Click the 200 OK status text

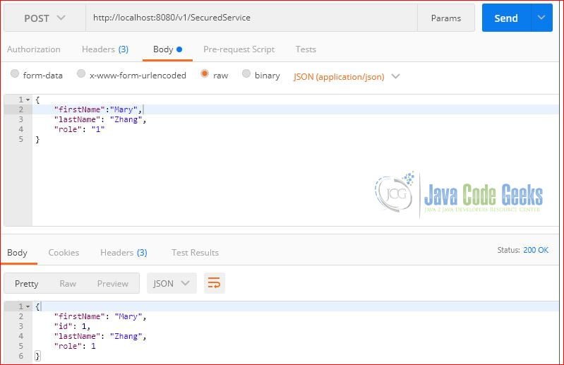coord(536,250)
